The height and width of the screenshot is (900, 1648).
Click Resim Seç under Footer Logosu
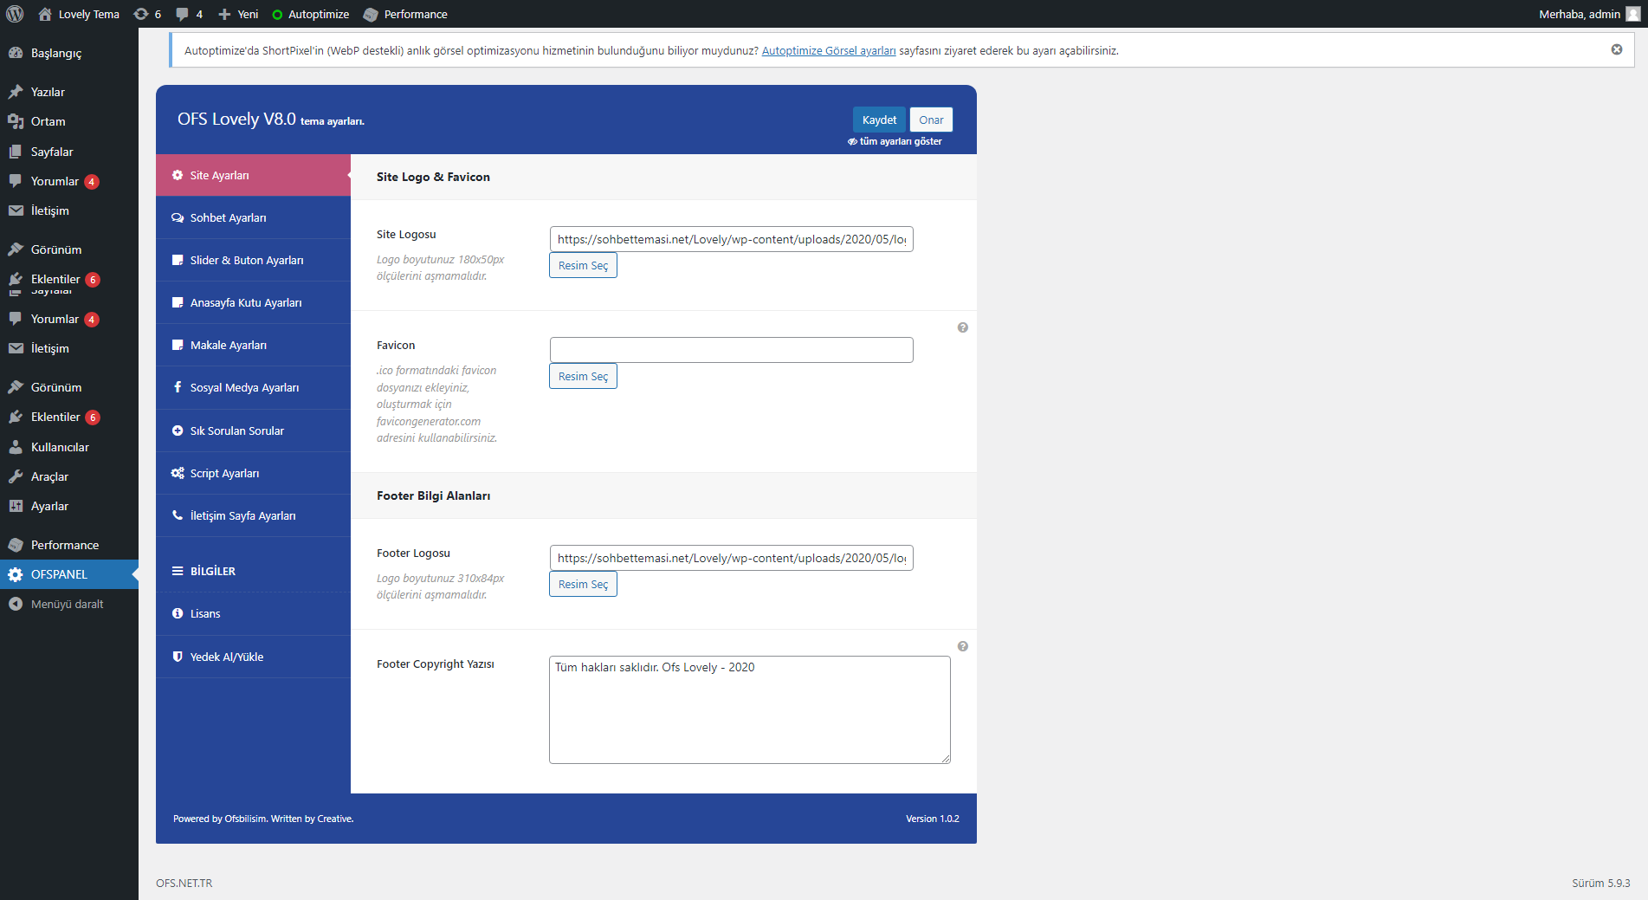tap(583, 584)
